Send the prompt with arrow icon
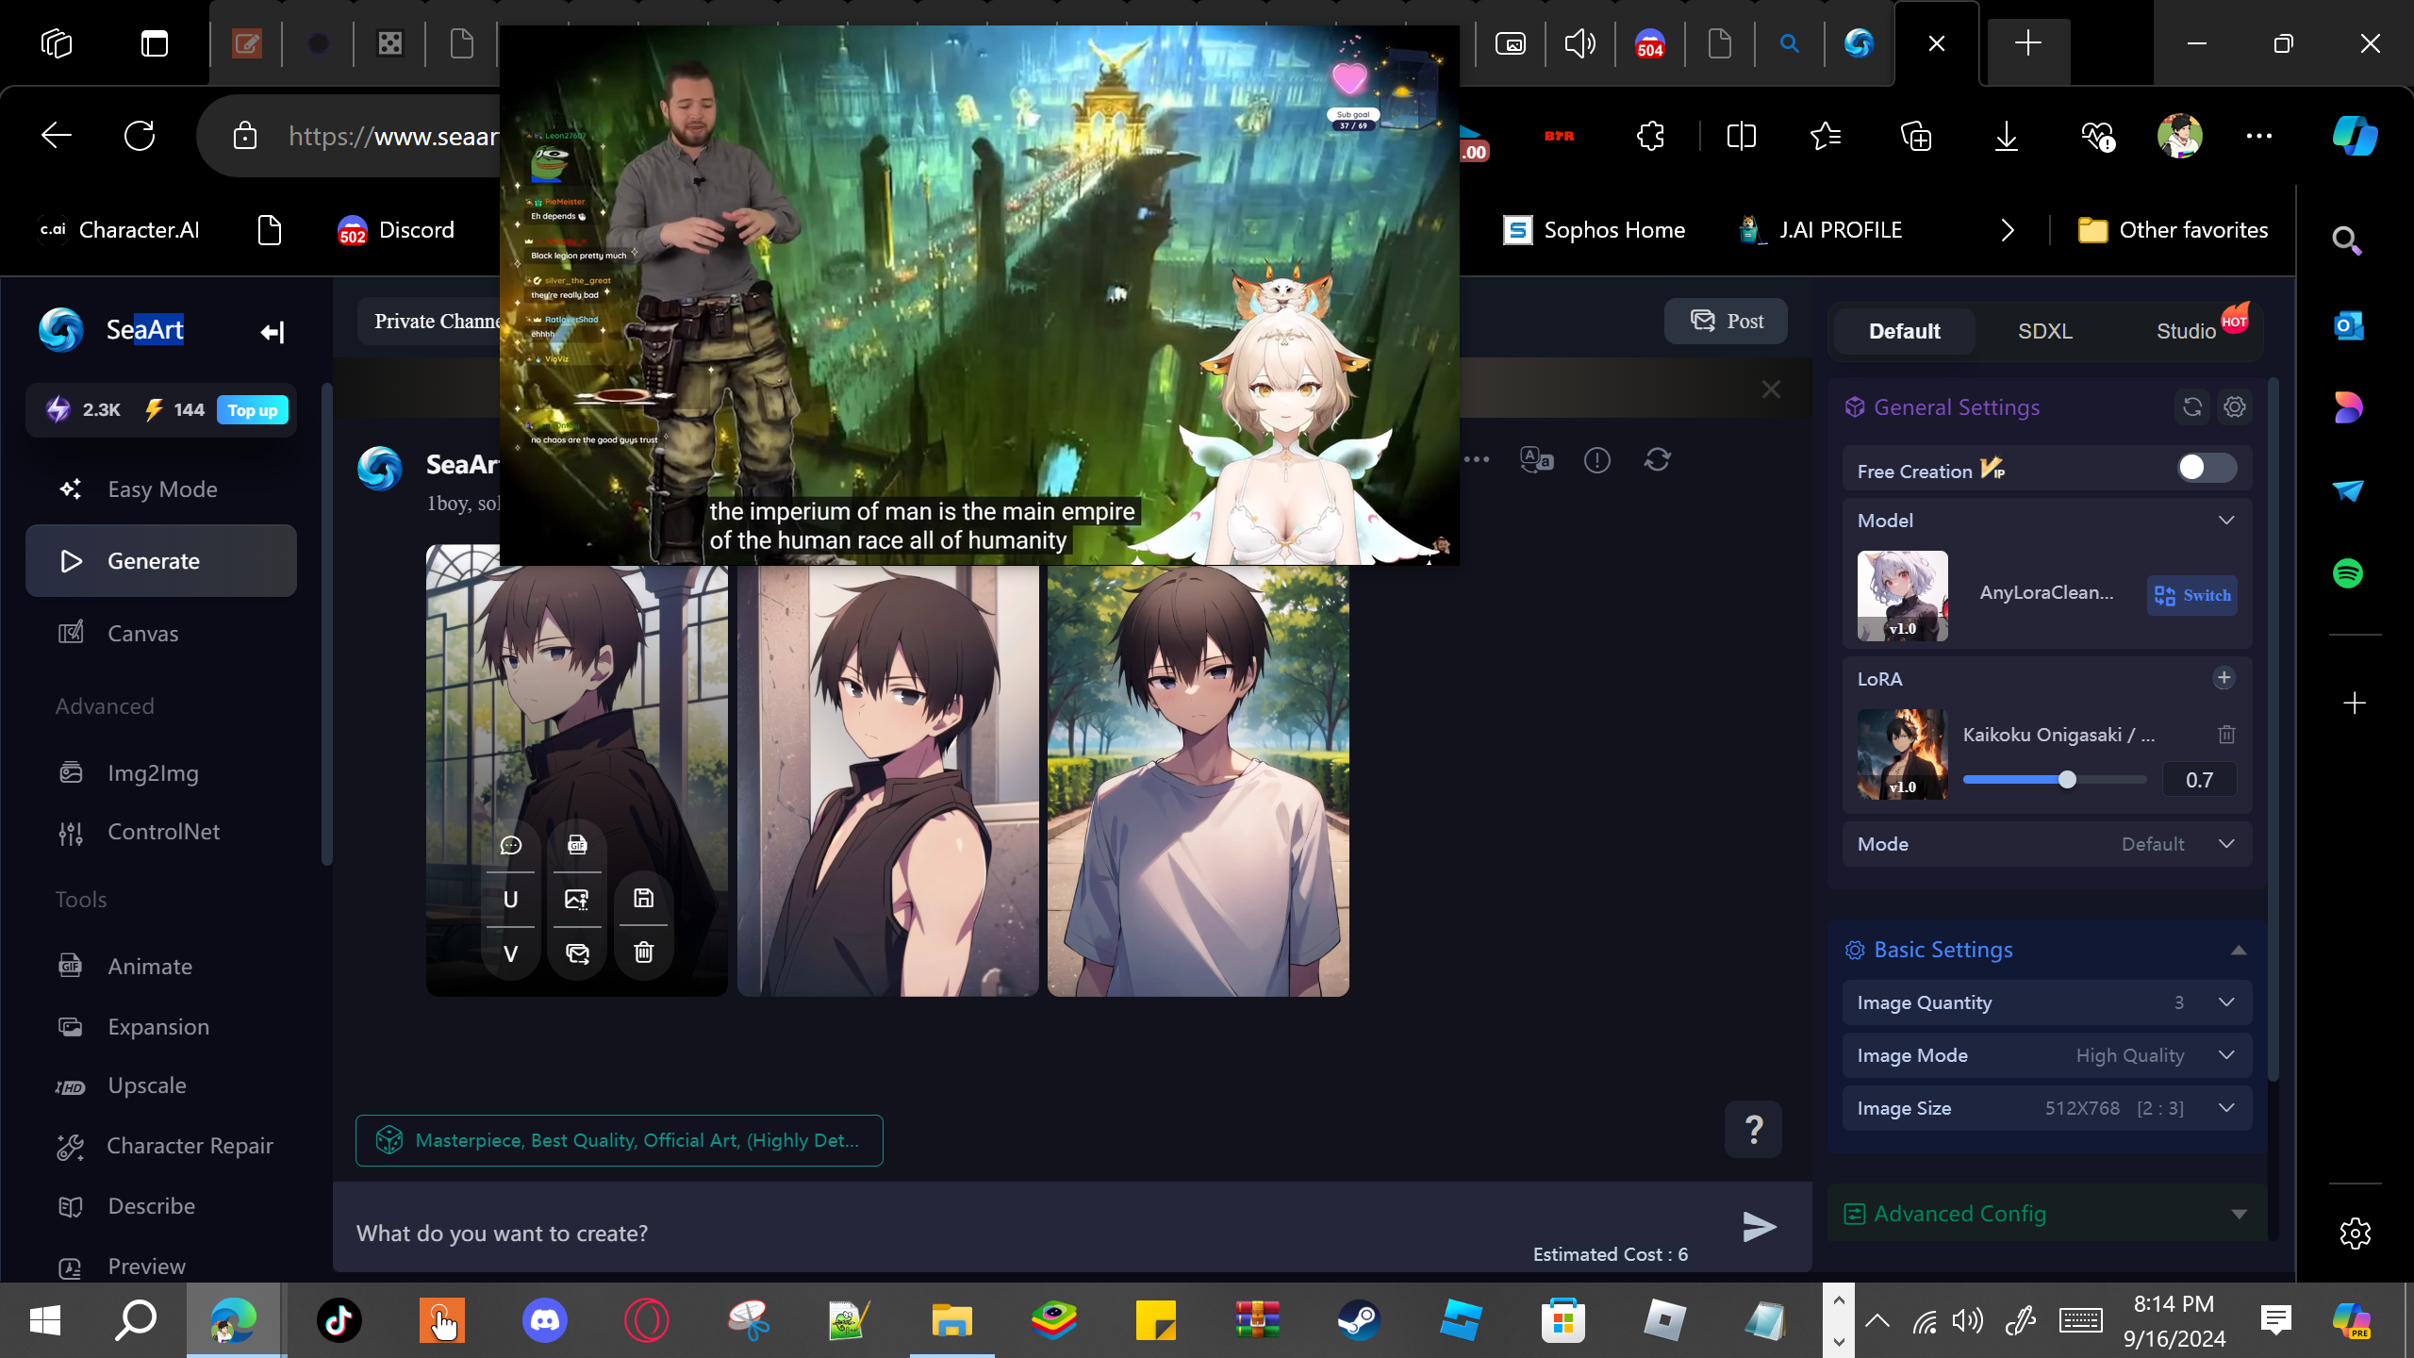The height and width of the screenshot is (1358, 2414). 1760,1227
